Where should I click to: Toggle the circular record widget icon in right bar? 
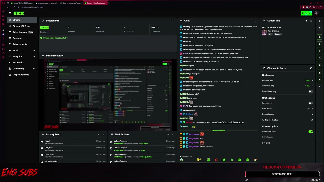[x=319, y=65]
